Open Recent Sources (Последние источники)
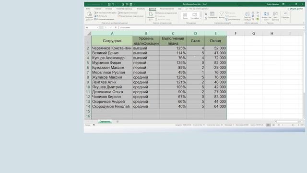 [128, 13]
